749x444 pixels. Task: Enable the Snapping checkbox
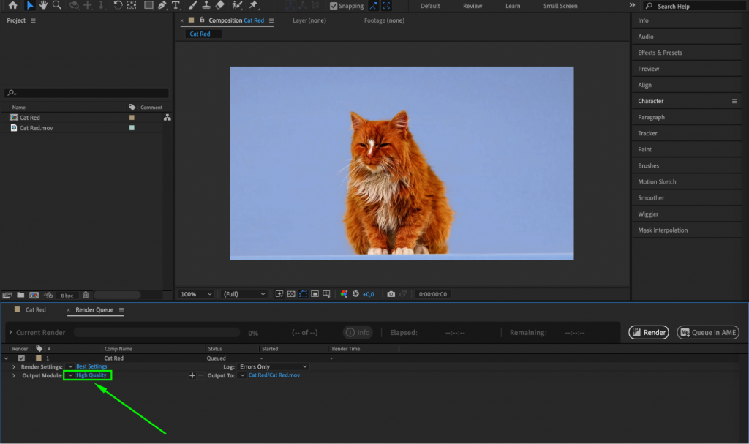pyautogui.click(x=333, y=5)
